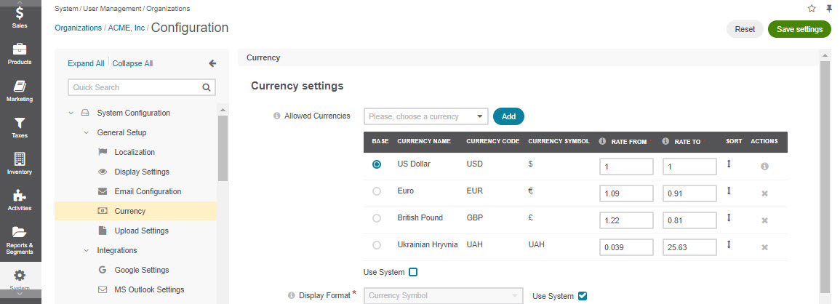Open Localization settings in the tree
Screen dimensions: 840x304
pyautogui.click(x=135, y=152)
